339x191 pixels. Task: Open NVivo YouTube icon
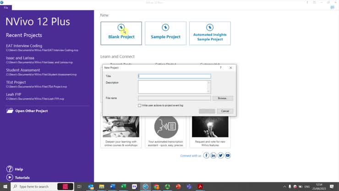click(x=228, y=156)
